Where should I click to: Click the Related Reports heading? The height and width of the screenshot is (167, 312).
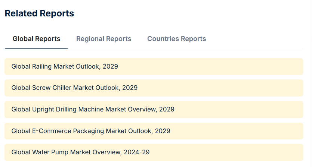tap(39, 13)
